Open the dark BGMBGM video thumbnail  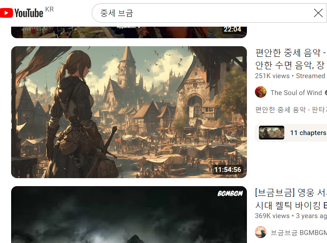click(x=129, y=215)
